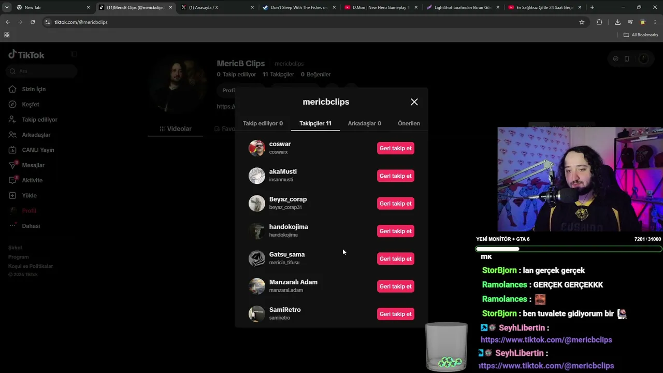The image size is (663, 373).
Task: Open the Videolar profile tab
Action: point(176,128)
